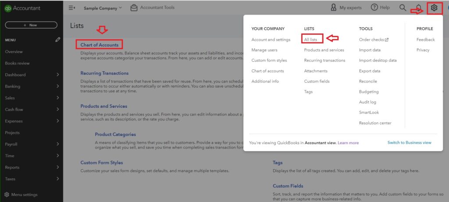Click the Learn more link
449x202 pixels.
coord(348,142)
